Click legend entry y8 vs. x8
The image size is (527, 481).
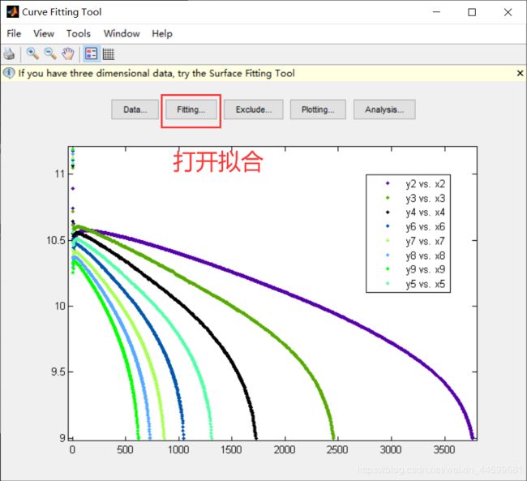pos(425,256)
